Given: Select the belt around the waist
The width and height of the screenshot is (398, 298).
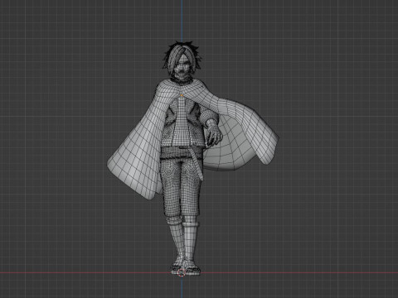Looking at the screenshot, I should point(182,153).
